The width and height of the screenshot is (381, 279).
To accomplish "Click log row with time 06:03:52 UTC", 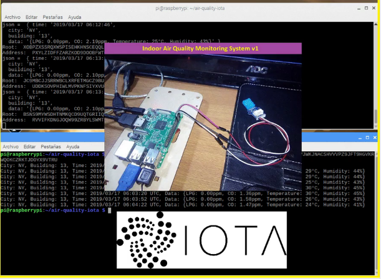I will click(183, 199).
